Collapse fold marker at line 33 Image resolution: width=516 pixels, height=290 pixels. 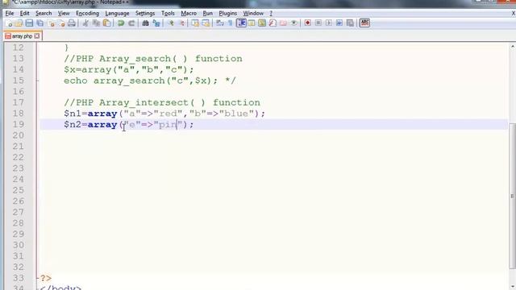pos(38,278)
